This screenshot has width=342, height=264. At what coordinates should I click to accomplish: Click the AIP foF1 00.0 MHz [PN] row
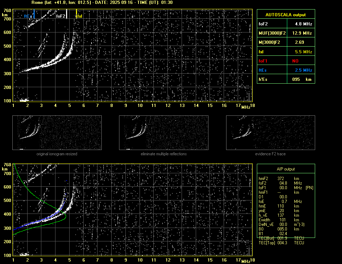pos(286,188)
